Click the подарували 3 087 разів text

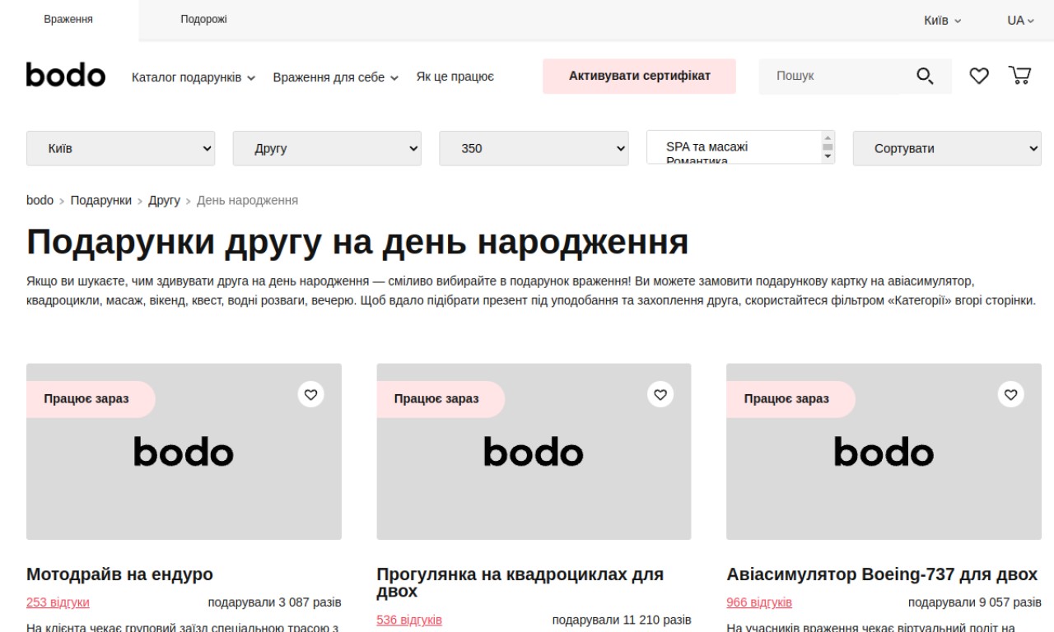pyautogui.click(x=274, y=602)
